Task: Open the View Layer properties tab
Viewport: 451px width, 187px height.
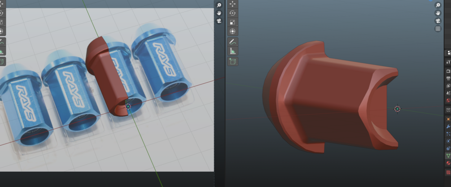Action: pyautogui.click(x=448, y=86)
